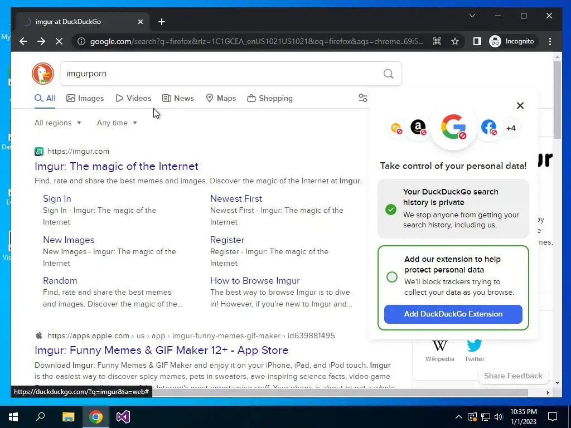Click the Share Feedback button
Screen dimensions: 571x428
pyautogui.click(x=513, y=376)
